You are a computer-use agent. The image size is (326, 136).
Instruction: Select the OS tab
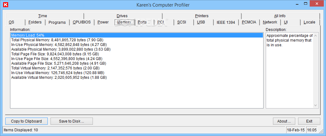(x=15, y=22)
